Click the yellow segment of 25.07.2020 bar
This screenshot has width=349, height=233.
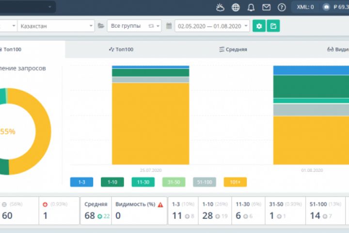tap(150, 124)
